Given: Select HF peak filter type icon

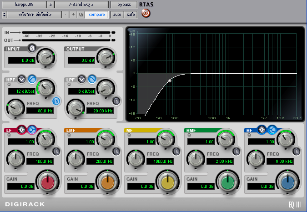Looking at the screenshot, I should pyautogui.click(x=262, y=130).
